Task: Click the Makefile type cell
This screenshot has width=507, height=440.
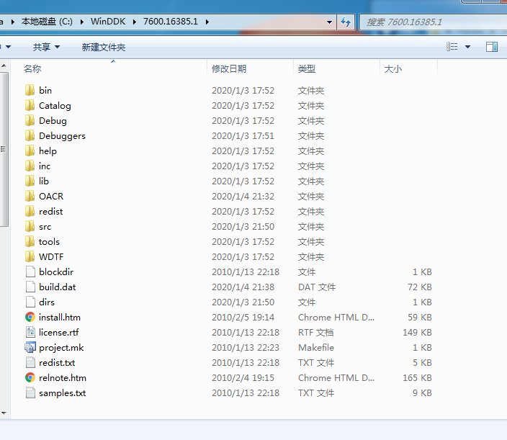Action: click(x=316, y=348)
